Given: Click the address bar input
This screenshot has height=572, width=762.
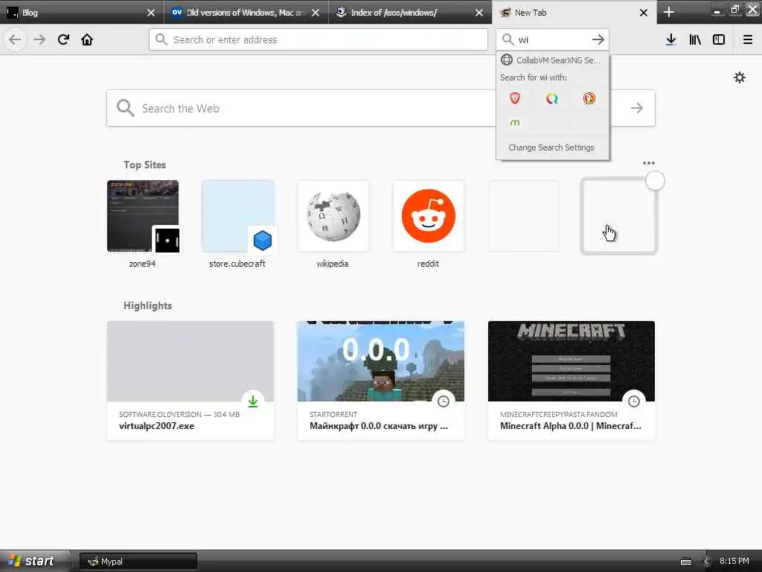Looking at the screenshot, I should (318, 39).
